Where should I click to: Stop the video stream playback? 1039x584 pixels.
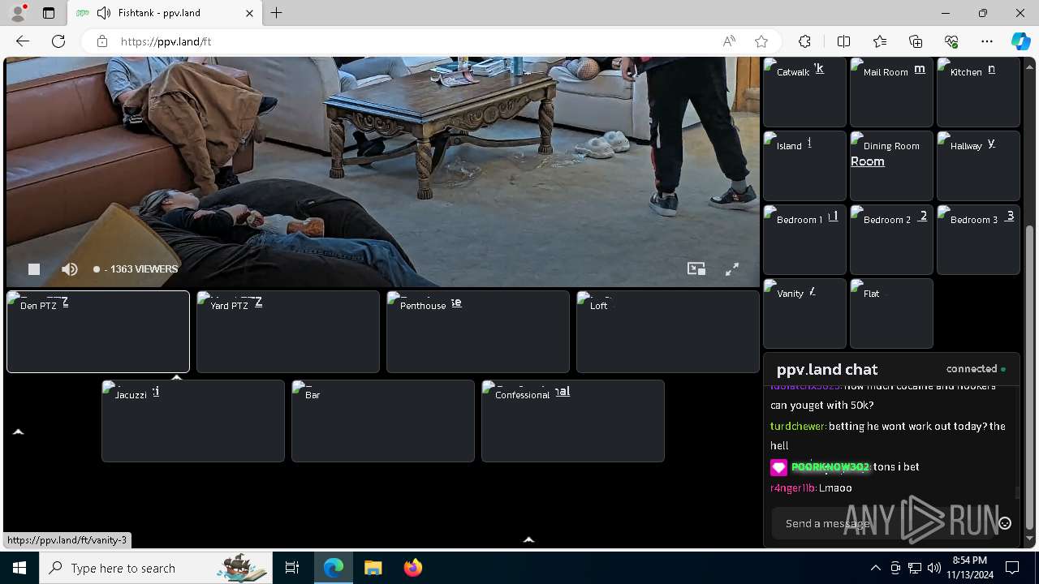[x=34, y=269]
